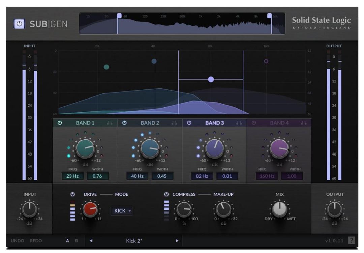
Task: Select the BAND 1 header tab
Action: click(85, 123)
